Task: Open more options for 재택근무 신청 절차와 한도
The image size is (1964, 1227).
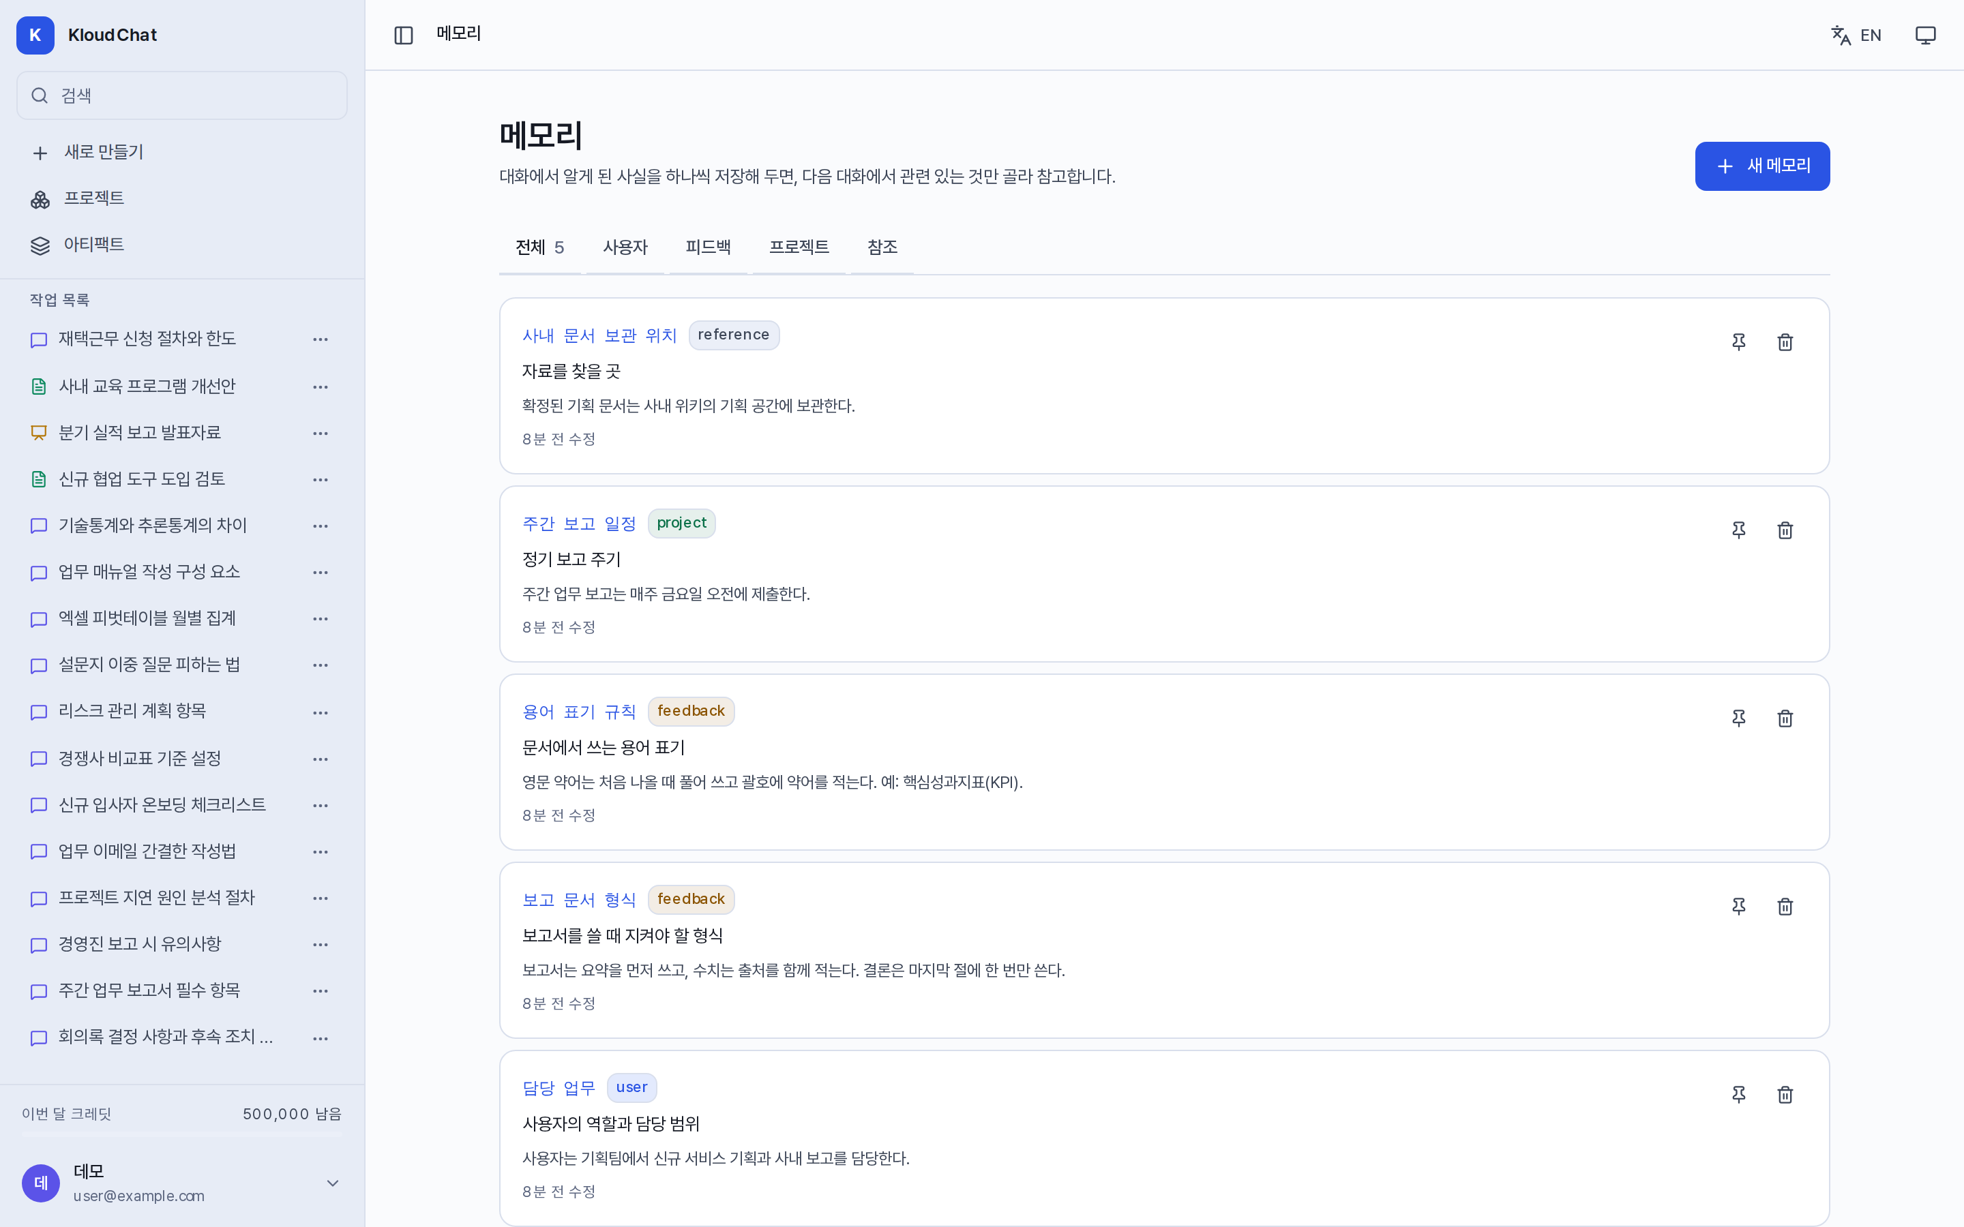Action: click(321, 339)
